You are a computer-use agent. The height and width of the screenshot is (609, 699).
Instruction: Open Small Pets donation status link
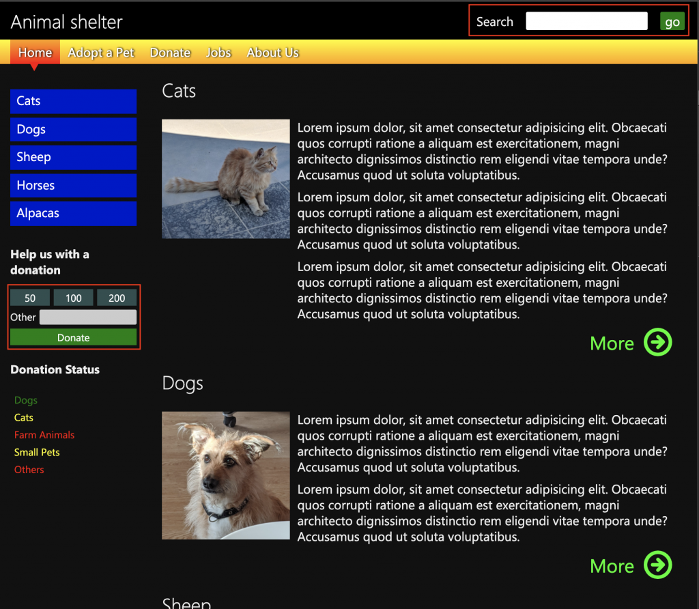pyautogui.click(x=37, y=452)
